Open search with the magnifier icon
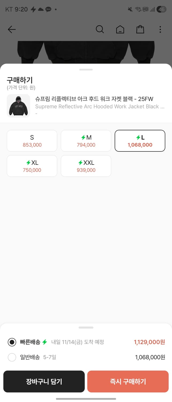The height and width of the screenshot is (402, 172). (100, 29)
